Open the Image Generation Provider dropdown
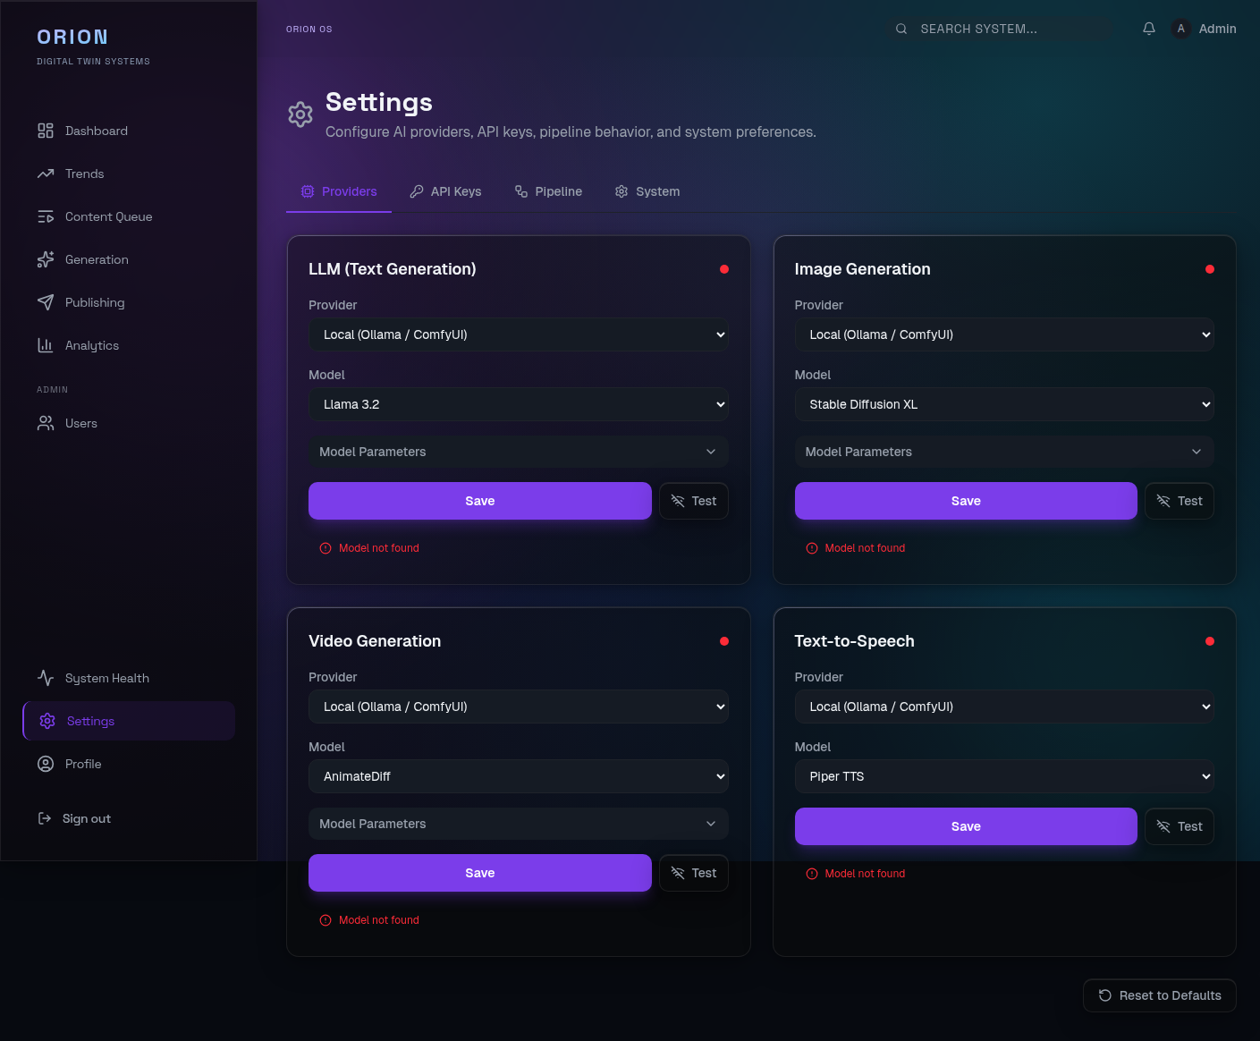This screenshot has height=1041, width=1260. 1004,334
